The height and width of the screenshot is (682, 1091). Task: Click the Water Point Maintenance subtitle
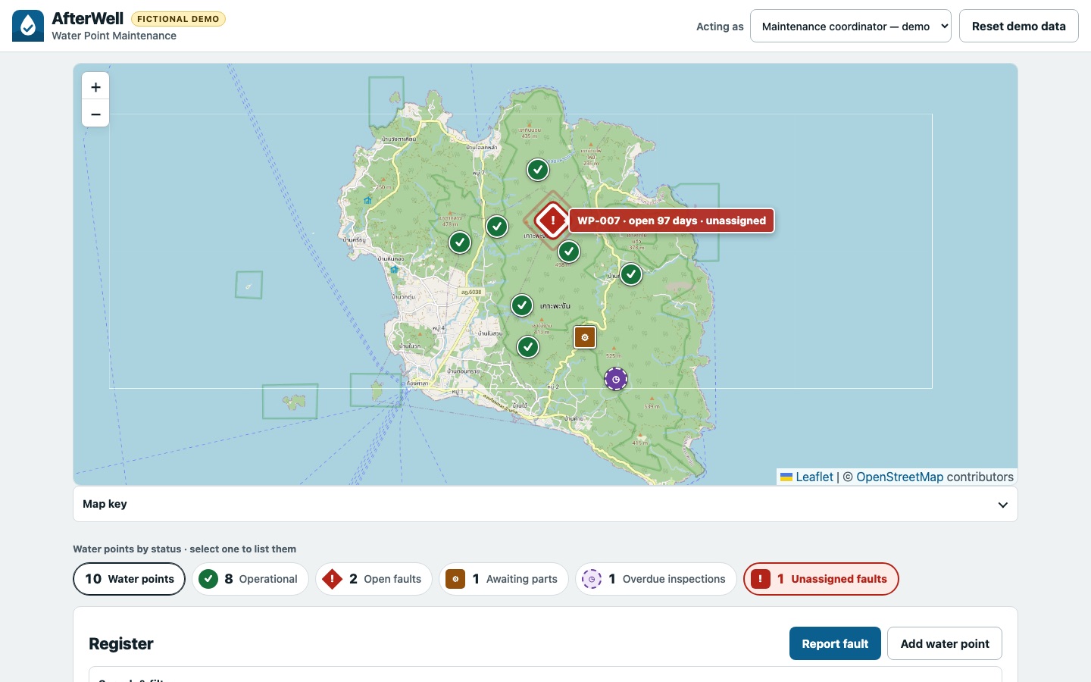click(x=114, y=36)
